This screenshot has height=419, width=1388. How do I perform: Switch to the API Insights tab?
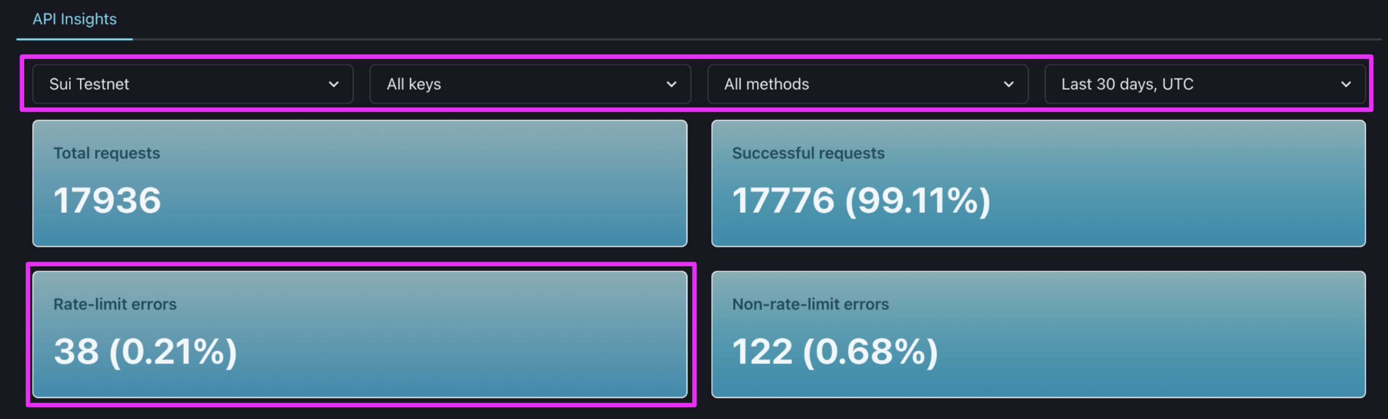click(75, 20)
